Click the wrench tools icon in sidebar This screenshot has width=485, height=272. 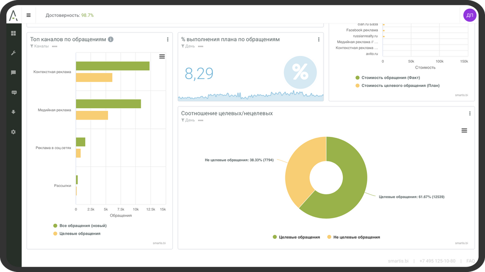click(x=13, y=53)
